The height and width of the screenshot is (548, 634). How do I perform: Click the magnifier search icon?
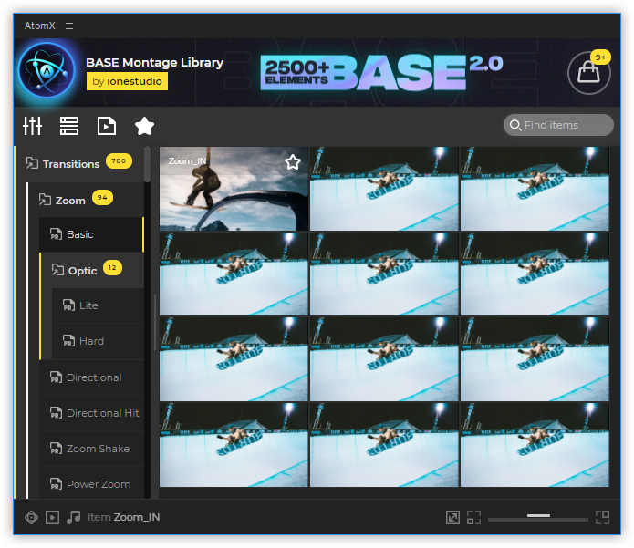click(x=515, y=125)
